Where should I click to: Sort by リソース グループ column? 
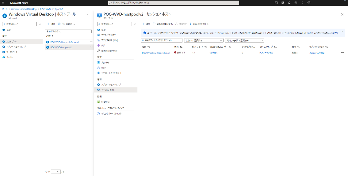tap(268, 47)
